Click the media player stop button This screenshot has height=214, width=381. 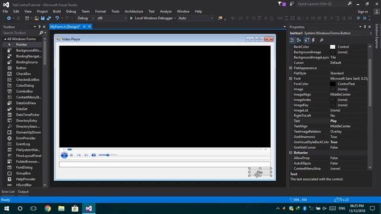click(x=71, y=155)
